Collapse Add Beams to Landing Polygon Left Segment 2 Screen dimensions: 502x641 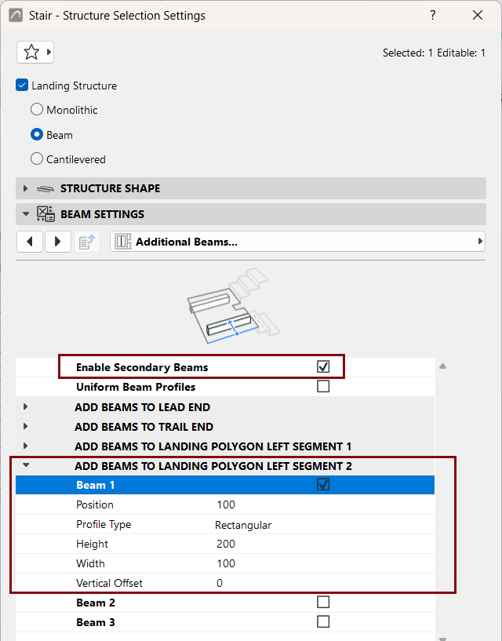26,465
